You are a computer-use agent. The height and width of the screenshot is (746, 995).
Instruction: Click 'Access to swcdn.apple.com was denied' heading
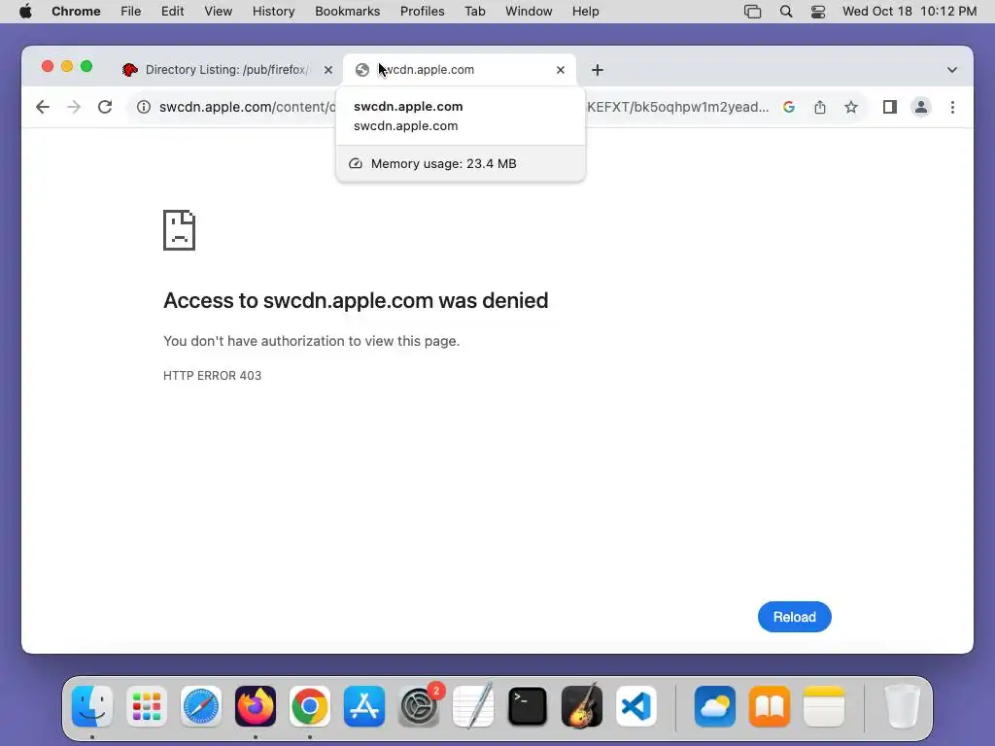[356, 301]
